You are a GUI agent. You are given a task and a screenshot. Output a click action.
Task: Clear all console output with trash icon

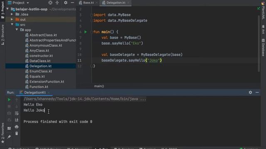tap(17, 133)
